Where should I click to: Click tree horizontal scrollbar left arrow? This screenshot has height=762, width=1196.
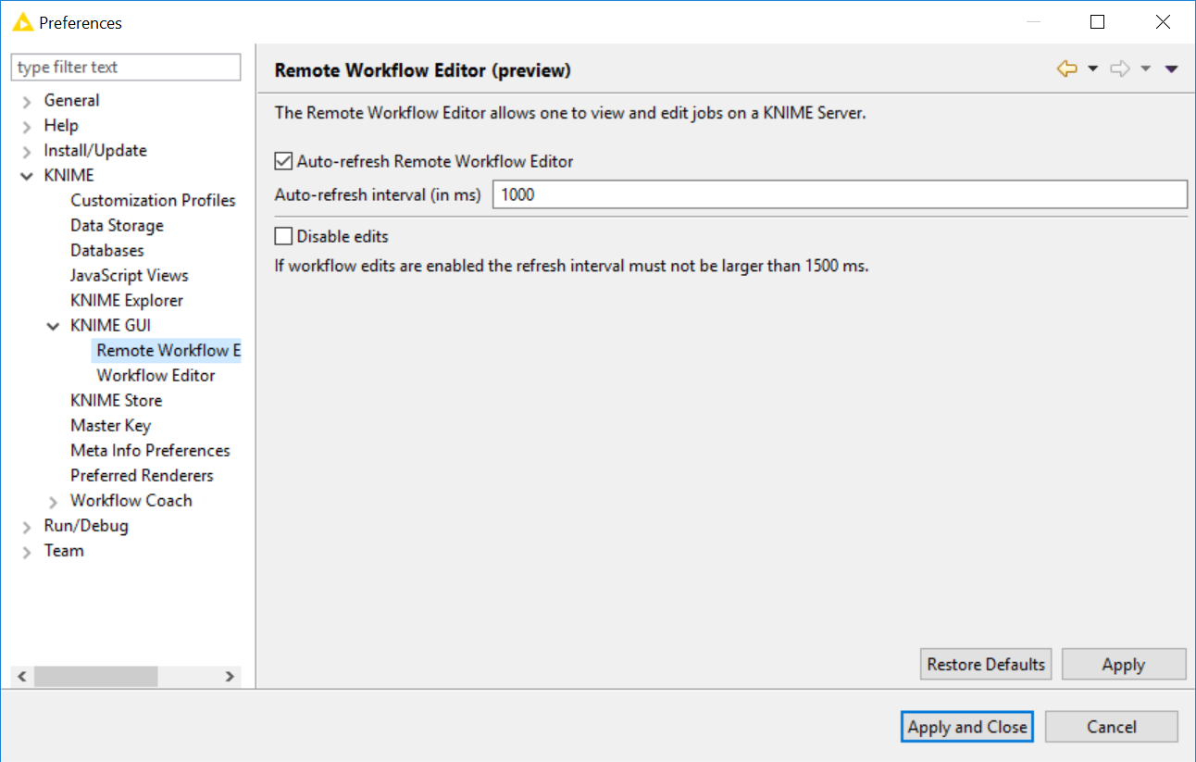click(22, 677)
